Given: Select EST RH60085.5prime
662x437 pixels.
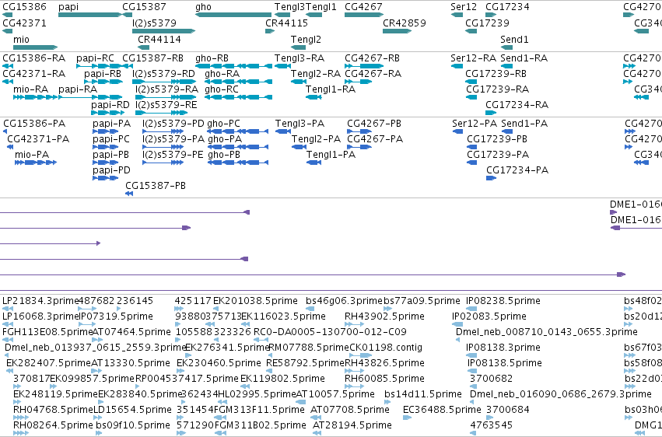Looking at the screenshot, I should tap(354, 386).
